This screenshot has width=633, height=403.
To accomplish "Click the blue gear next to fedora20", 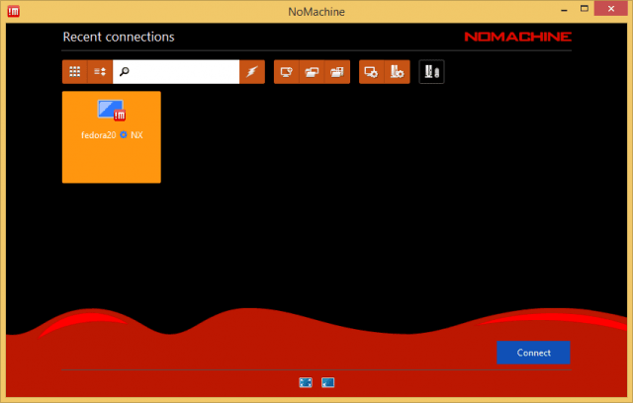I will (124, 134).
